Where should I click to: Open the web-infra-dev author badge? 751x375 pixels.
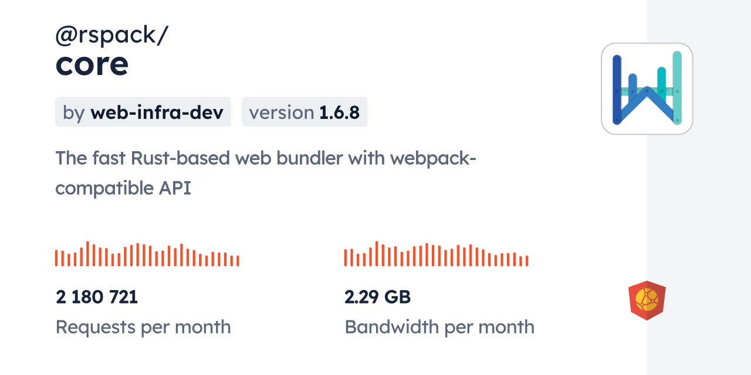tap(143, 112)
